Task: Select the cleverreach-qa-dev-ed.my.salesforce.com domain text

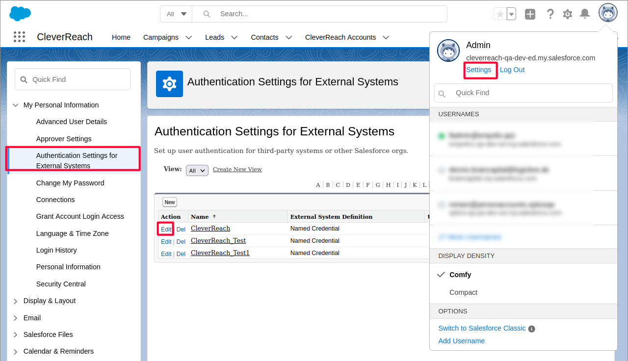Action: (x=530, y=58)
